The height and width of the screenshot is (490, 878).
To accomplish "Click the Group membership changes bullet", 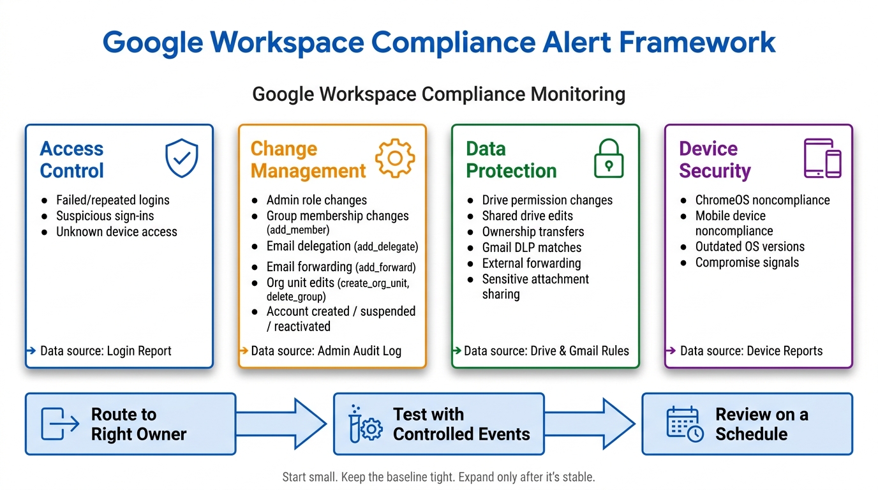I will pos(331,222).
